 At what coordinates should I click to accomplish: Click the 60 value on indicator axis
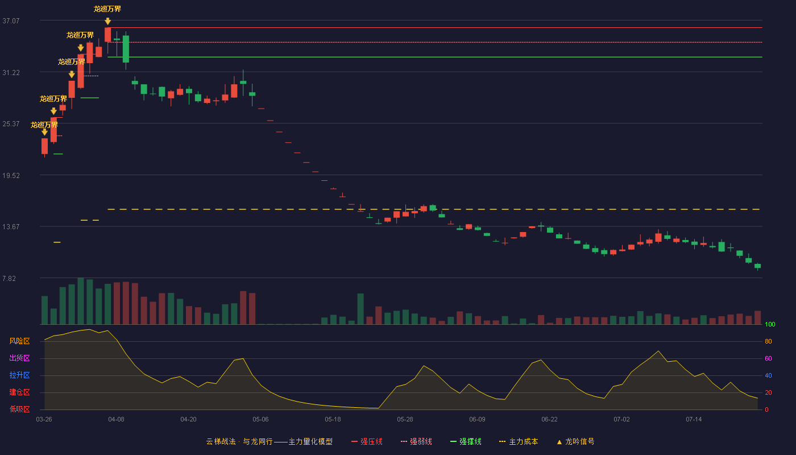click(768, 358)
